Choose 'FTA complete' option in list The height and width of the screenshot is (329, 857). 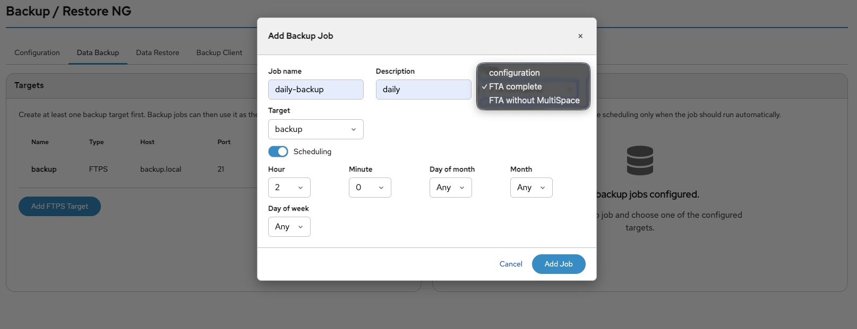coord(533,86)
